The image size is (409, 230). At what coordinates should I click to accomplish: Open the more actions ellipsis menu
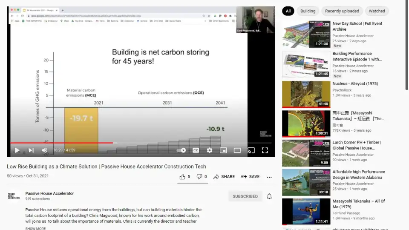(269, 177)
